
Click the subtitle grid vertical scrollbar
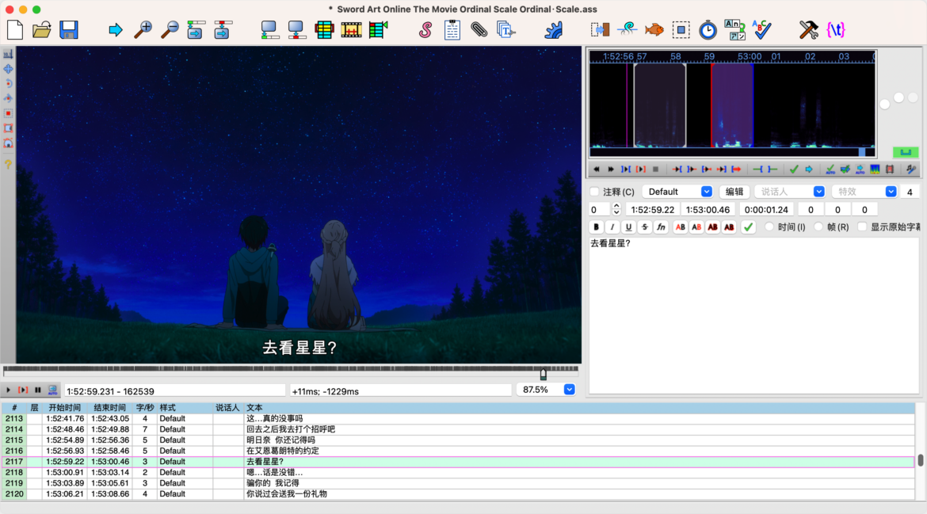921,460
